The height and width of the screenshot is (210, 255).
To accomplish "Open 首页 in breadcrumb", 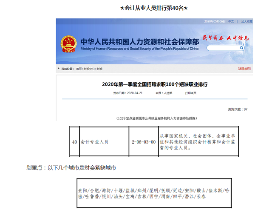I will pos(79,69).
